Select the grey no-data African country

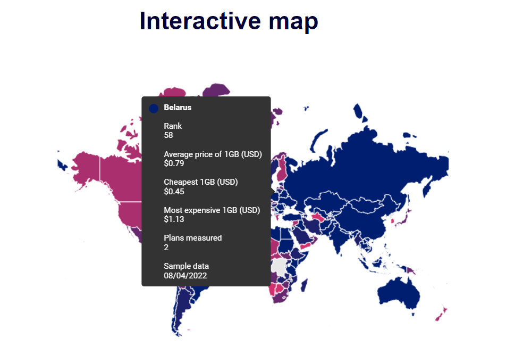[279, 267]
